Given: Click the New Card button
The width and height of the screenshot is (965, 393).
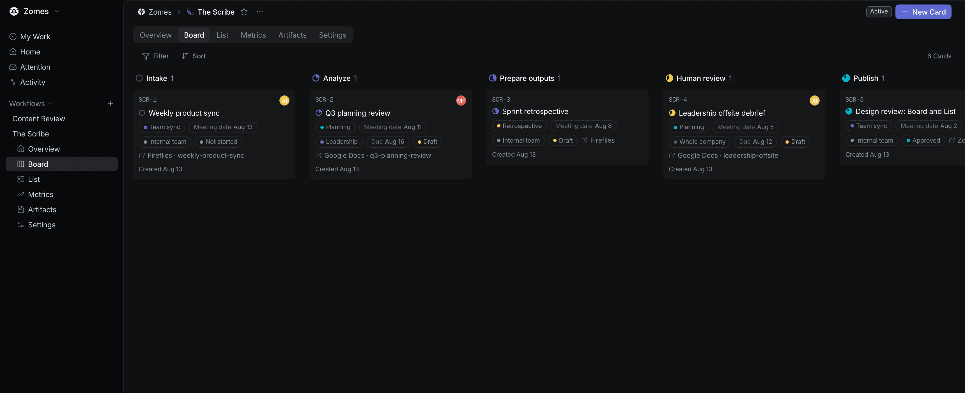Looking at the screenshot, I should pyautogui.click(x=923, y=12).
